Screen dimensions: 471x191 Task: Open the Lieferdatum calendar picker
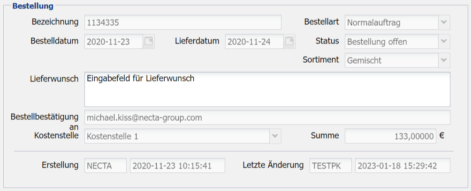tap(289, 41)
